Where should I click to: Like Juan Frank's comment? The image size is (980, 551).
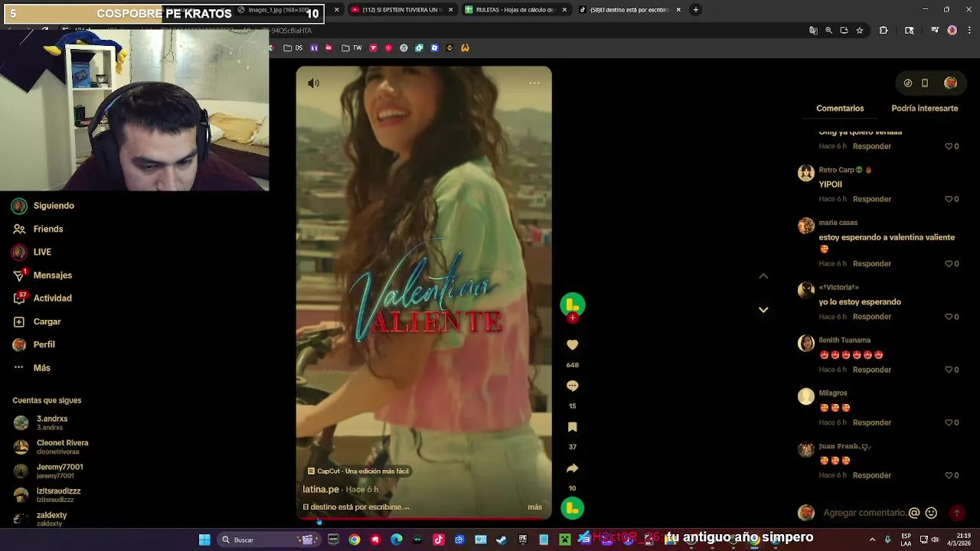click(x=949, y=475)
